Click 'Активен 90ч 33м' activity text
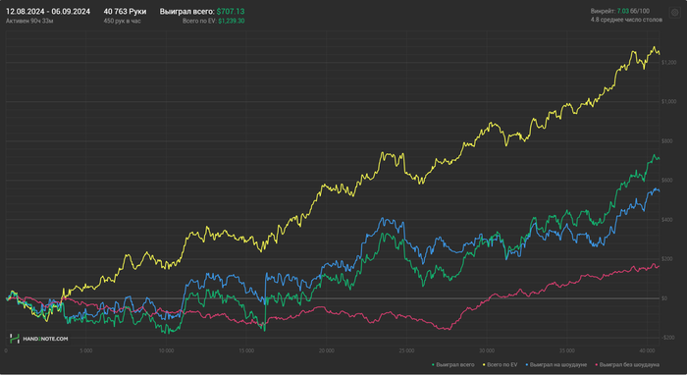This screenshot has width=687, height=375. (29, 21)
